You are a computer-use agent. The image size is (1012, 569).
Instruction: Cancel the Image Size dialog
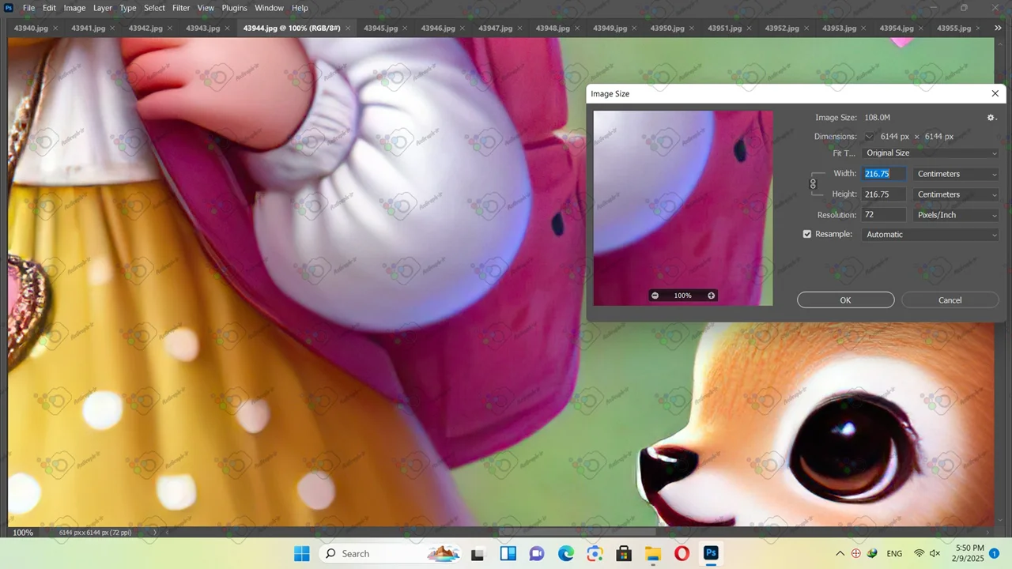[950, 300]
